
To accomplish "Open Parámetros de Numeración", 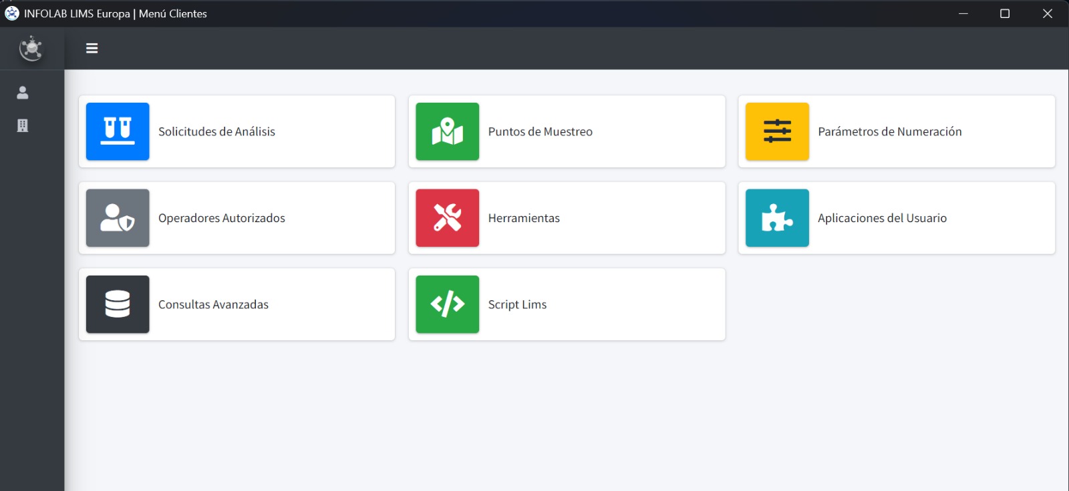I will [889, 131].
